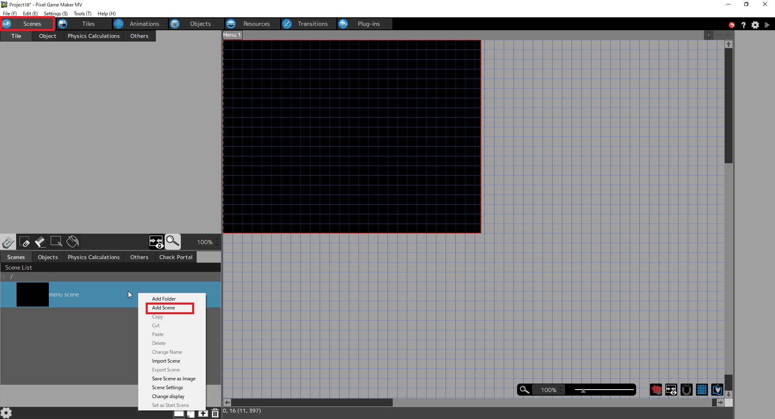Open Scene Settings from context menu
The width and height of the screenshot is (775, 419).
point(172,388)
